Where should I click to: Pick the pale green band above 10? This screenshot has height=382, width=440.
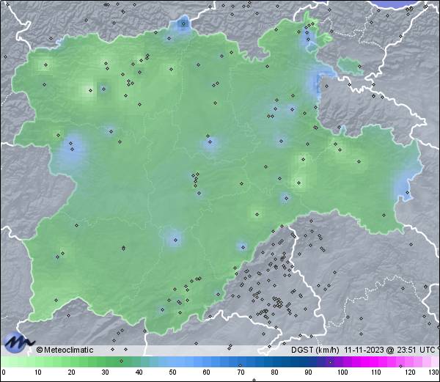tap(38, 361)
